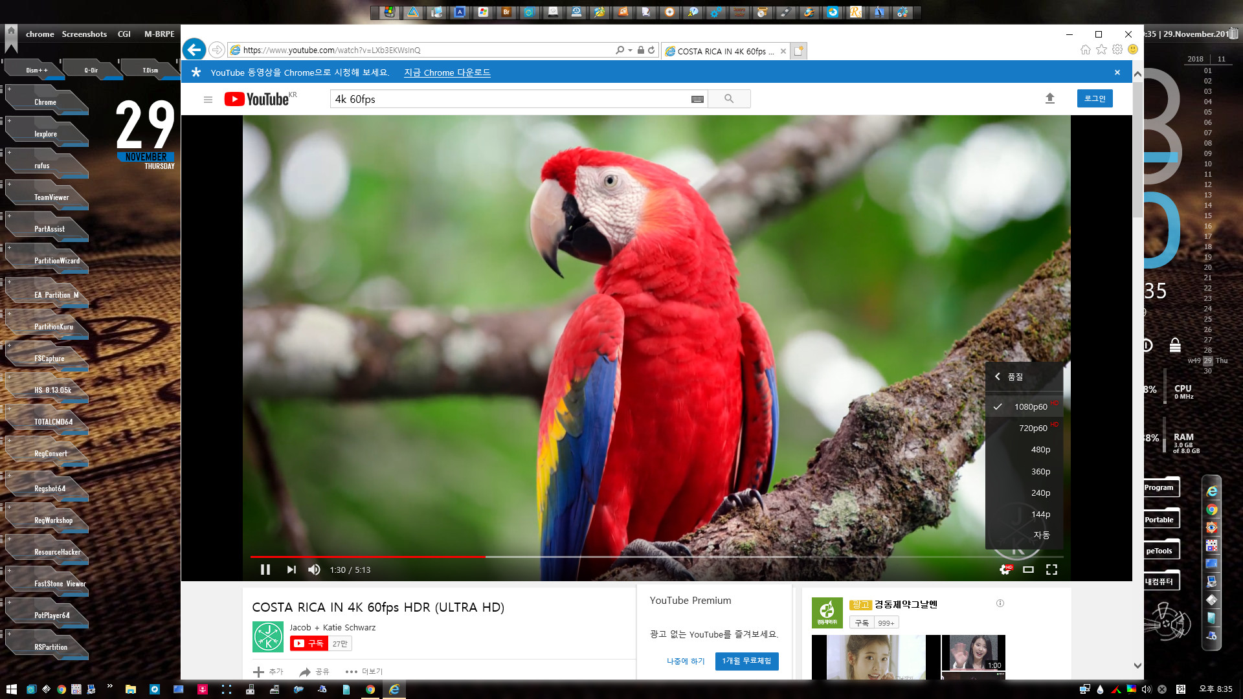Seek within the video progress bar
The image size is (1243, 699).
(x=656, y=557)
